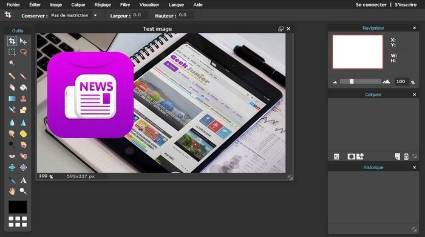The height and width of the screenshot is (237, 425).
Task: Pick the Magic Wand tool
Action: (12, 63)
